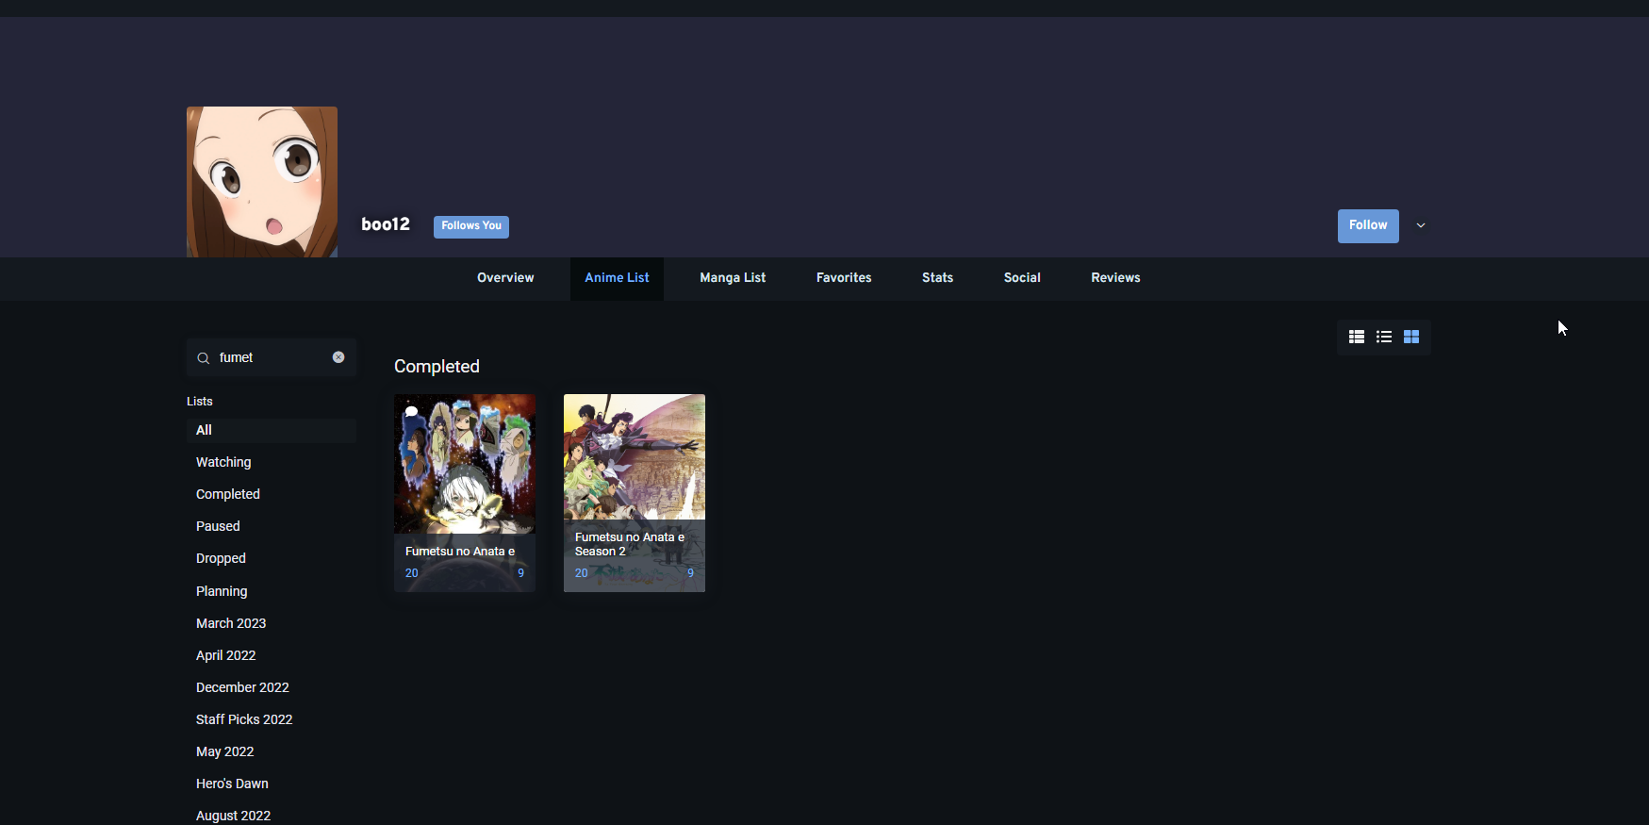Click the search magnifier icon
The width and height of the screenshot is (1649, 825).
pyautogui.click(x=203, y=358)
